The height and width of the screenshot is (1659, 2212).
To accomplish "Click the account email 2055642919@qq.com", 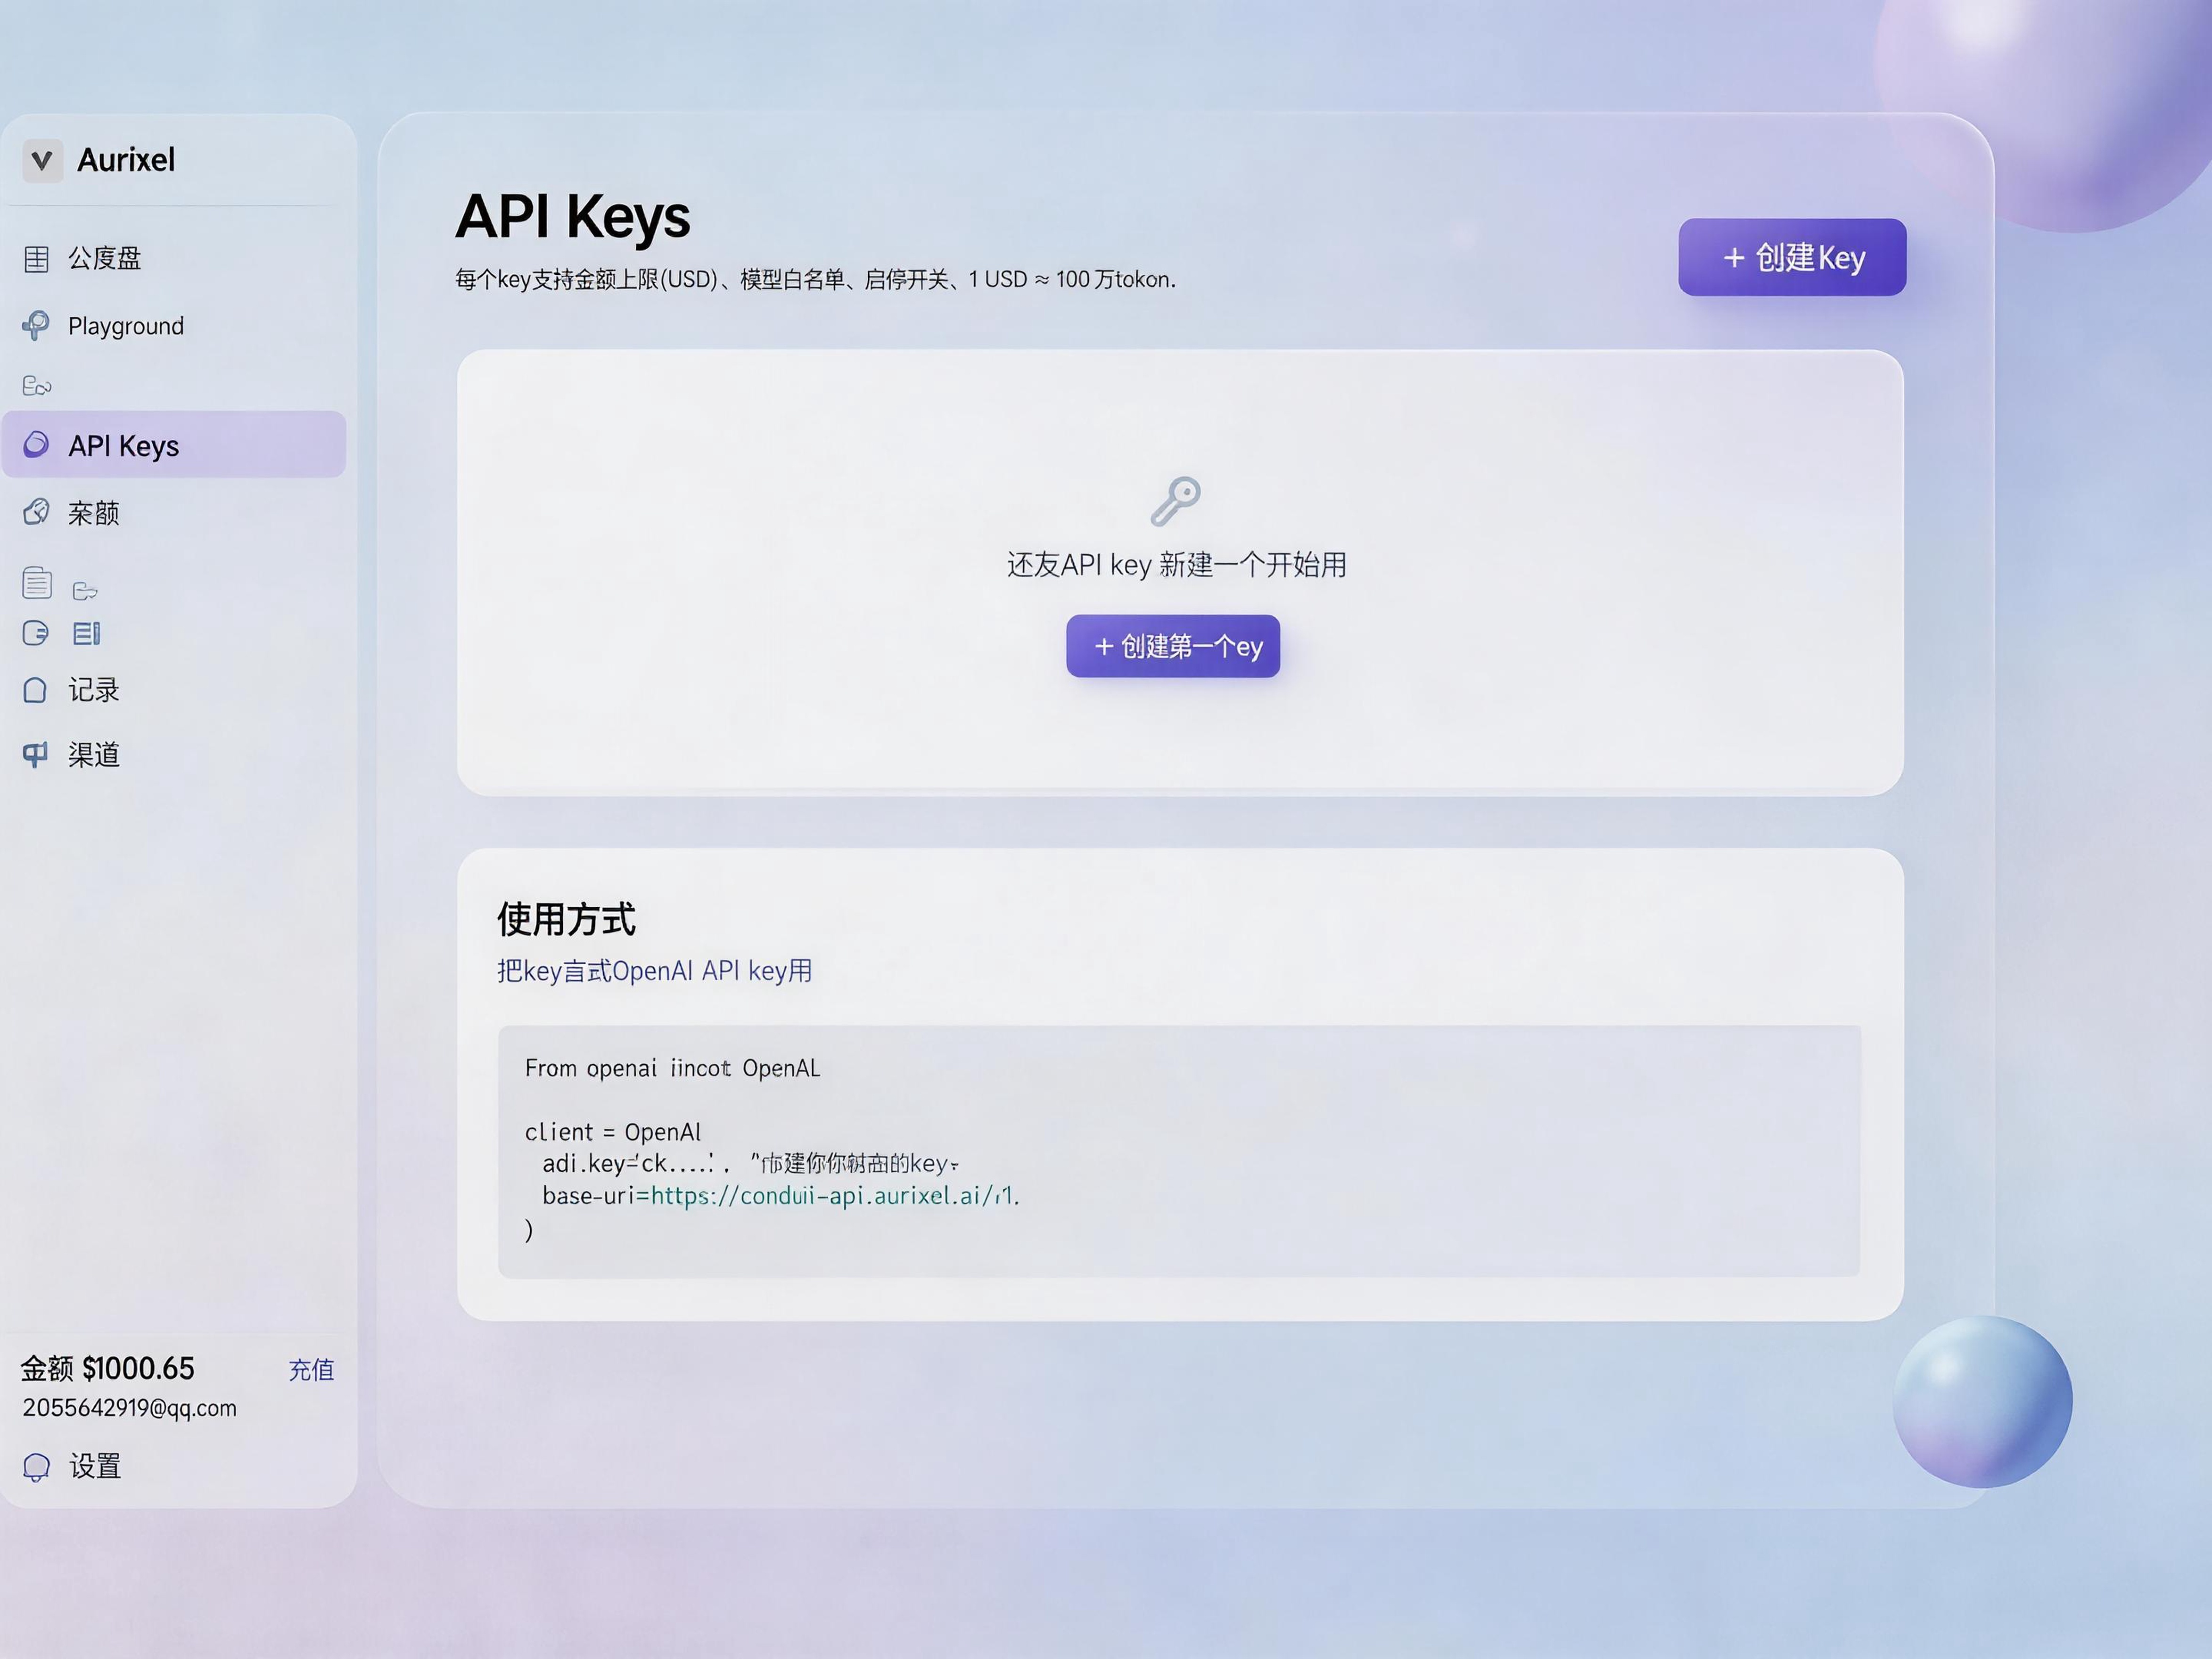I will click(130, 1408).
